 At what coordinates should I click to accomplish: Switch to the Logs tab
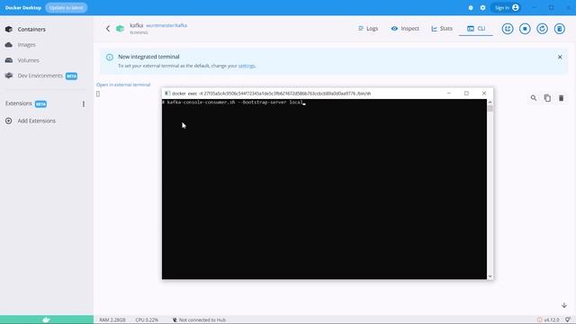[x=368, y=28]
